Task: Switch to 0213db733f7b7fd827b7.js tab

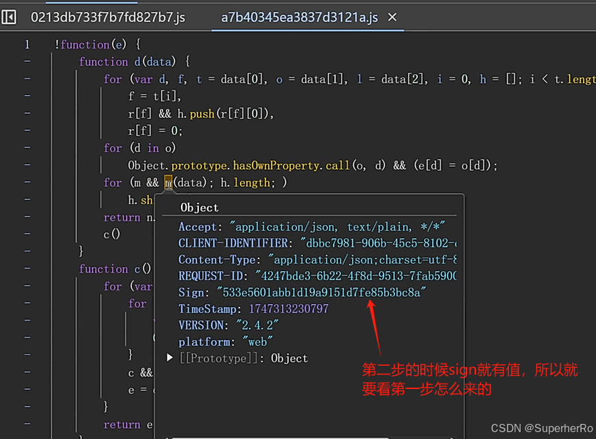Action: pyautogui.click(x=108, y=17)
